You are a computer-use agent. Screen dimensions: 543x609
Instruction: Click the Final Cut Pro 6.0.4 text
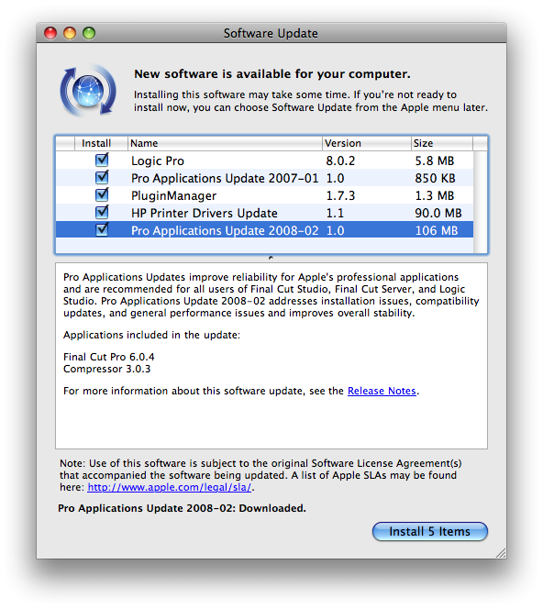tap(109, 357)
